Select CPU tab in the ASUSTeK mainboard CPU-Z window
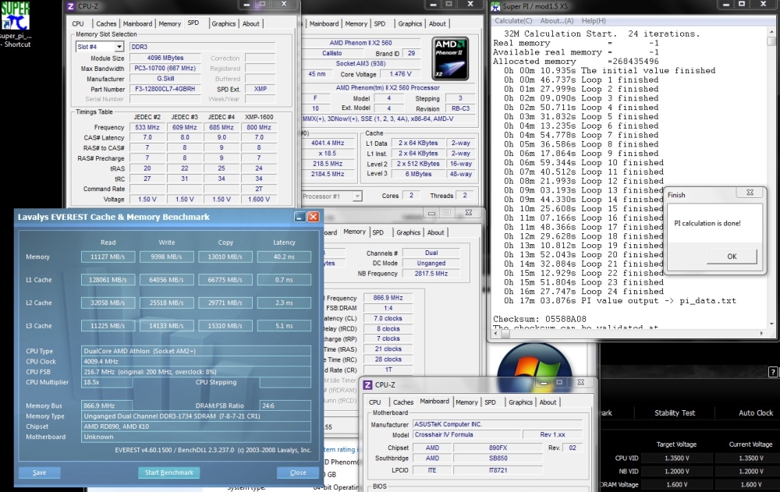This screenshot has width=780, height=492. coord(375,402)
